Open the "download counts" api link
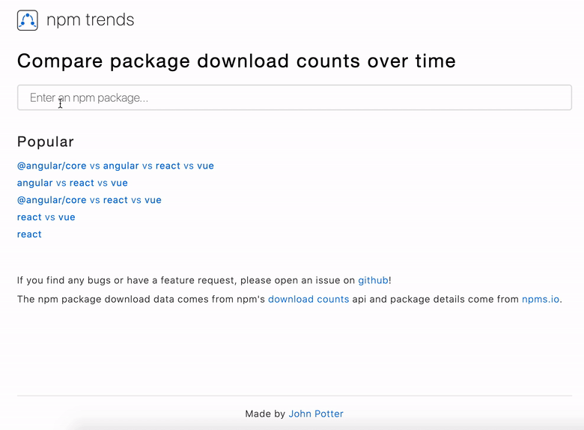 (308, 299)
